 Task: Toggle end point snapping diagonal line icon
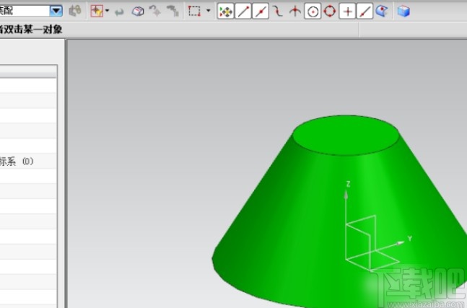coord(244,12)
